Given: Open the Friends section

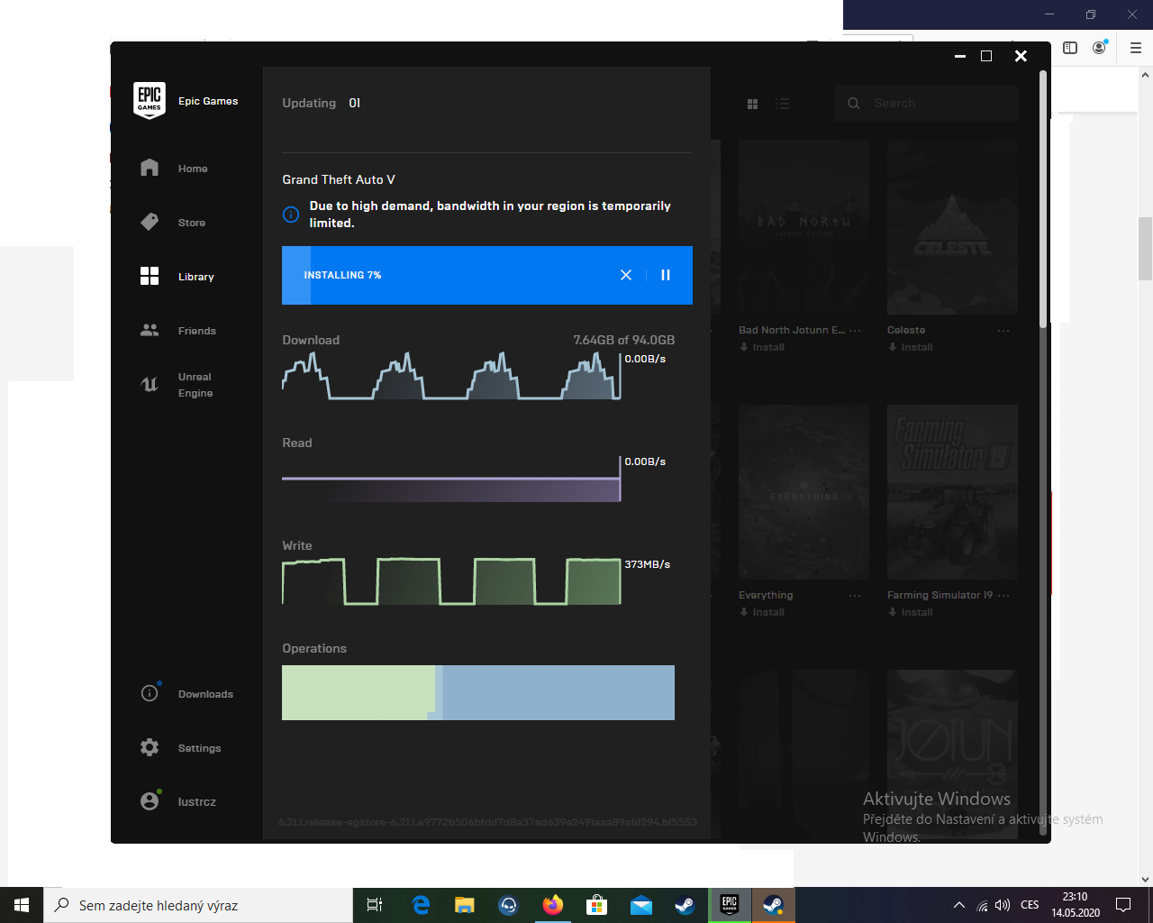Looking at the screenshot, I should pyautogui.click(x=177, y=331).
